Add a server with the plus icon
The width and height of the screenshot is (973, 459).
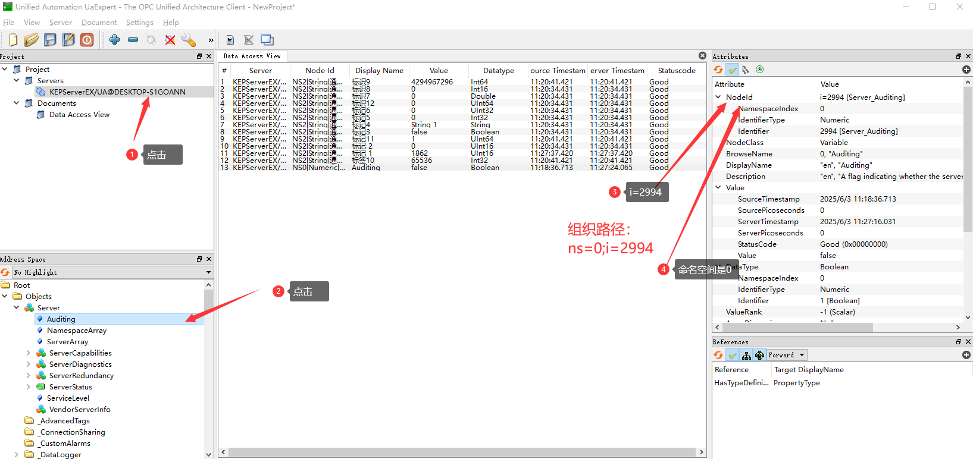115,39
